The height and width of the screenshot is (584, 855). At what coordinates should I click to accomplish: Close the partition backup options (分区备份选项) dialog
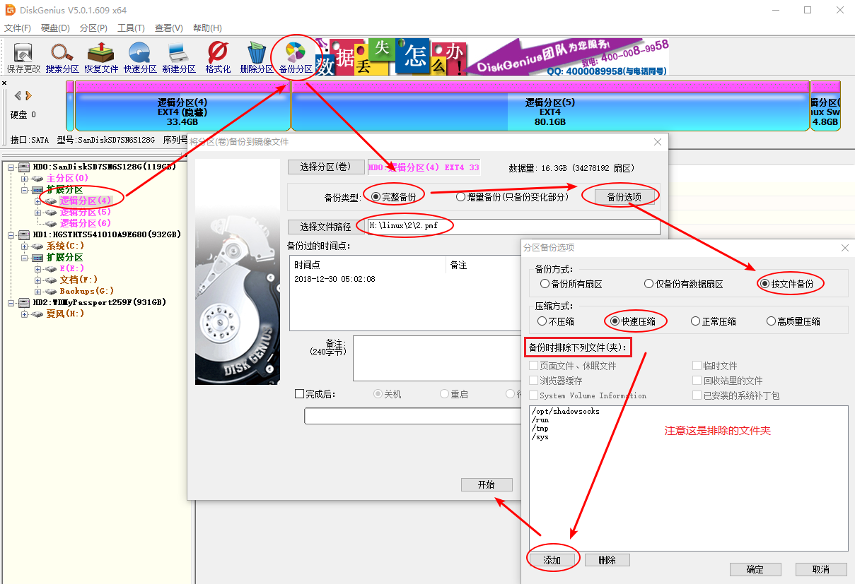pyautogui.click(x=844, y=248)
